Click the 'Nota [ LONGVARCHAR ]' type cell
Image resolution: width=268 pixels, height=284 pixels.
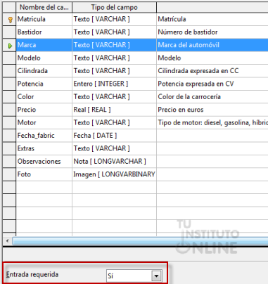(x=114, y=161)
